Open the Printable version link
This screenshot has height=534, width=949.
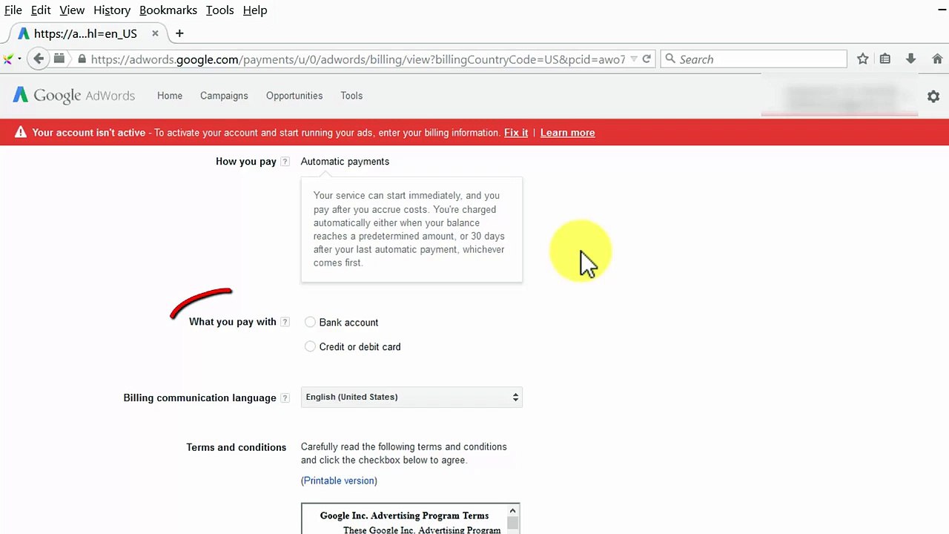pos(339,481)
